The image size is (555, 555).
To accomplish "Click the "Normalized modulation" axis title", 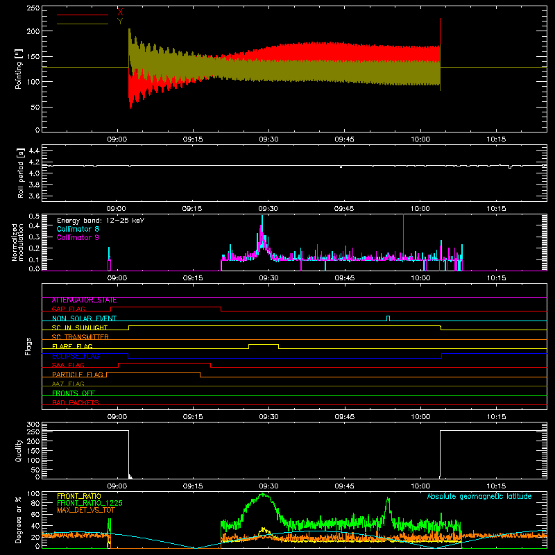I will pos(18,242).
